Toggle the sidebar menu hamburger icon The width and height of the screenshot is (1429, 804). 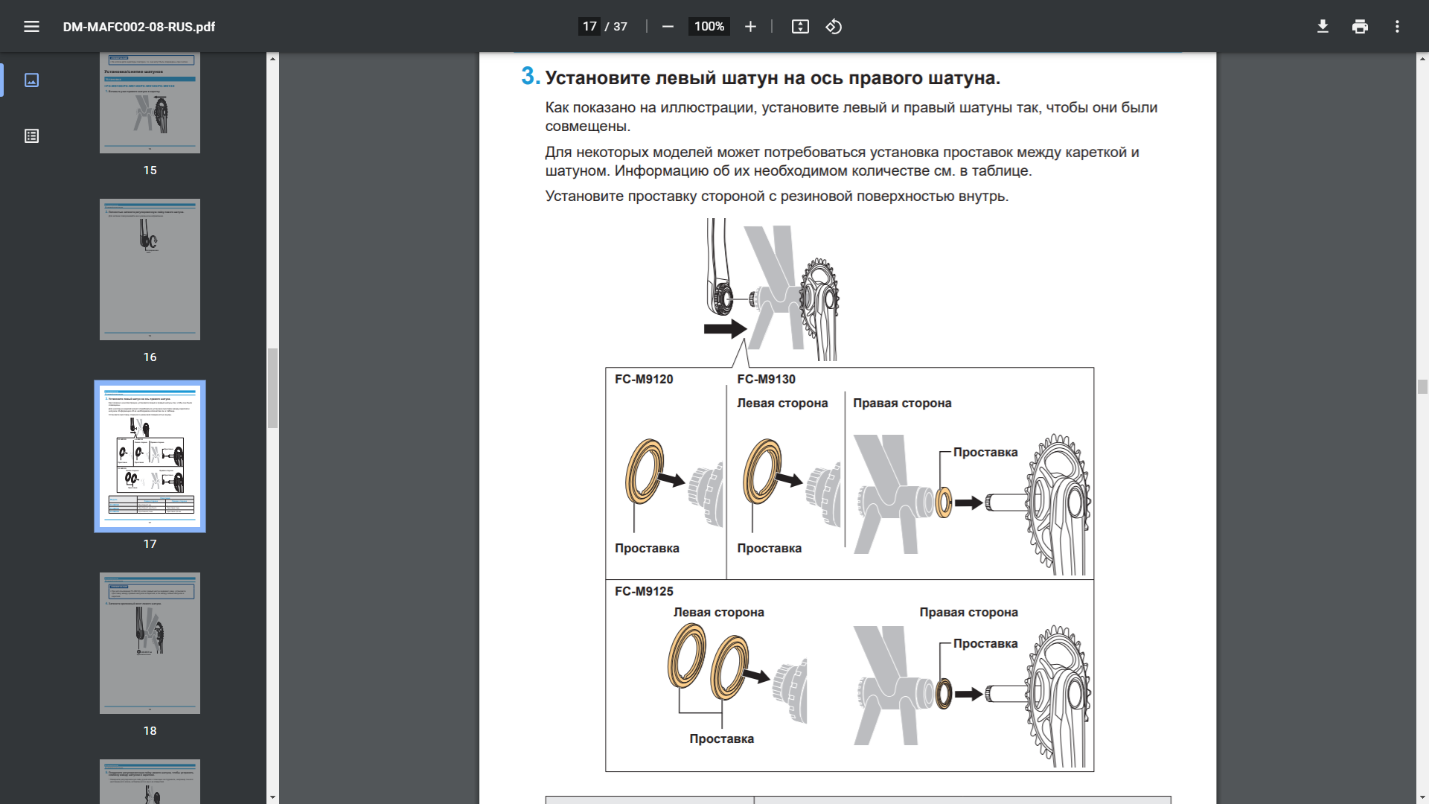pos(31,27)
